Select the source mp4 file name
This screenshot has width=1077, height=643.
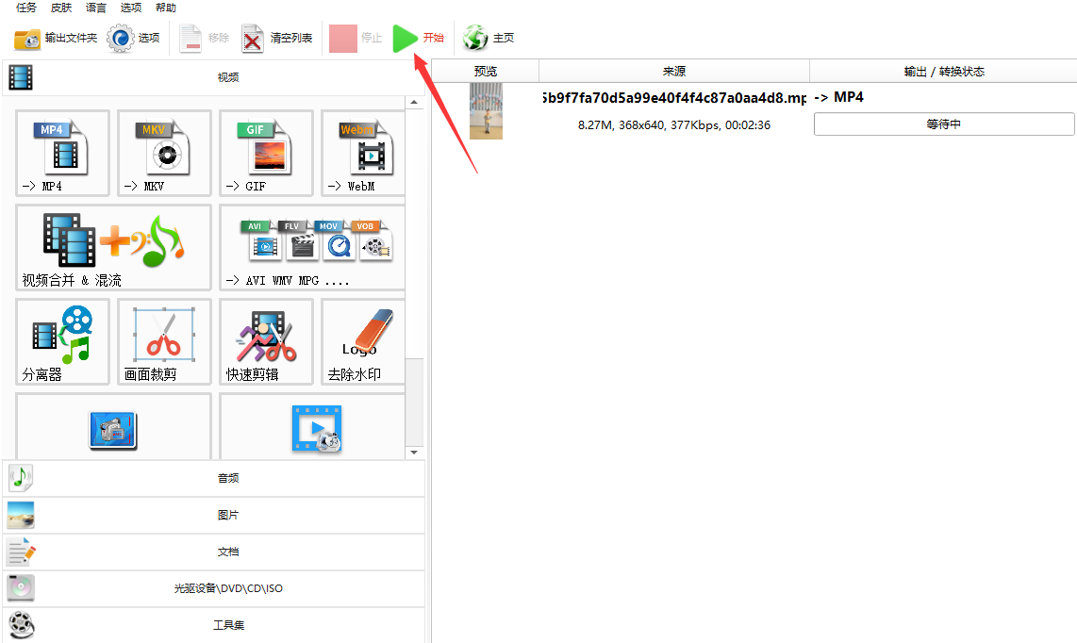pos(674,98)
